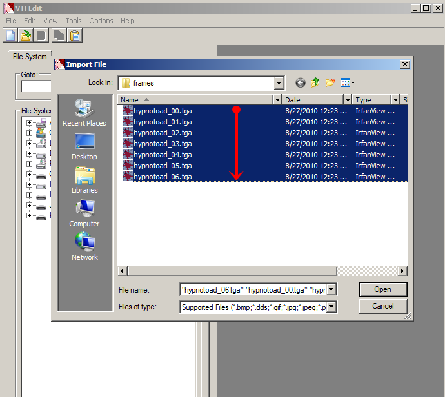The width and height of the screenshot is (445, 397).
Task: Go back with the dialog's Back arrow icon
Action: 301,82
